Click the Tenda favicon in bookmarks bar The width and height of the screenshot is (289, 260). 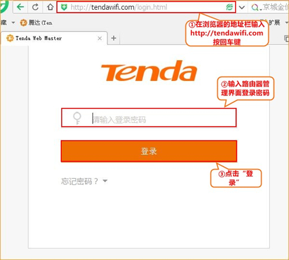click(24, 23)
